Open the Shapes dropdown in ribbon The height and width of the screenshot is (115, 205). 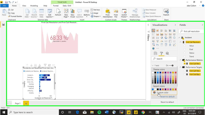[96, 17]
